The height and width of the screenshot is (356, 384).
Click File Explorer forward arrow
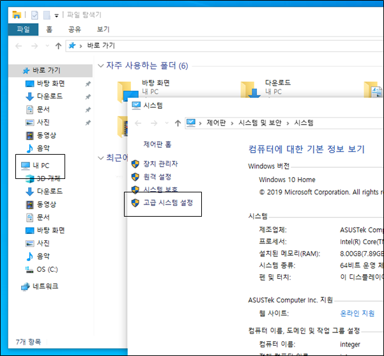35,46
